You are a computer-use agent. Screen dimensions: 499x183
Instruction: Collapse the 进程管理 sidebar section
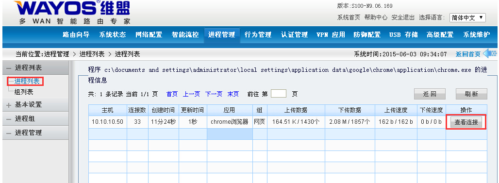point(35,133)
